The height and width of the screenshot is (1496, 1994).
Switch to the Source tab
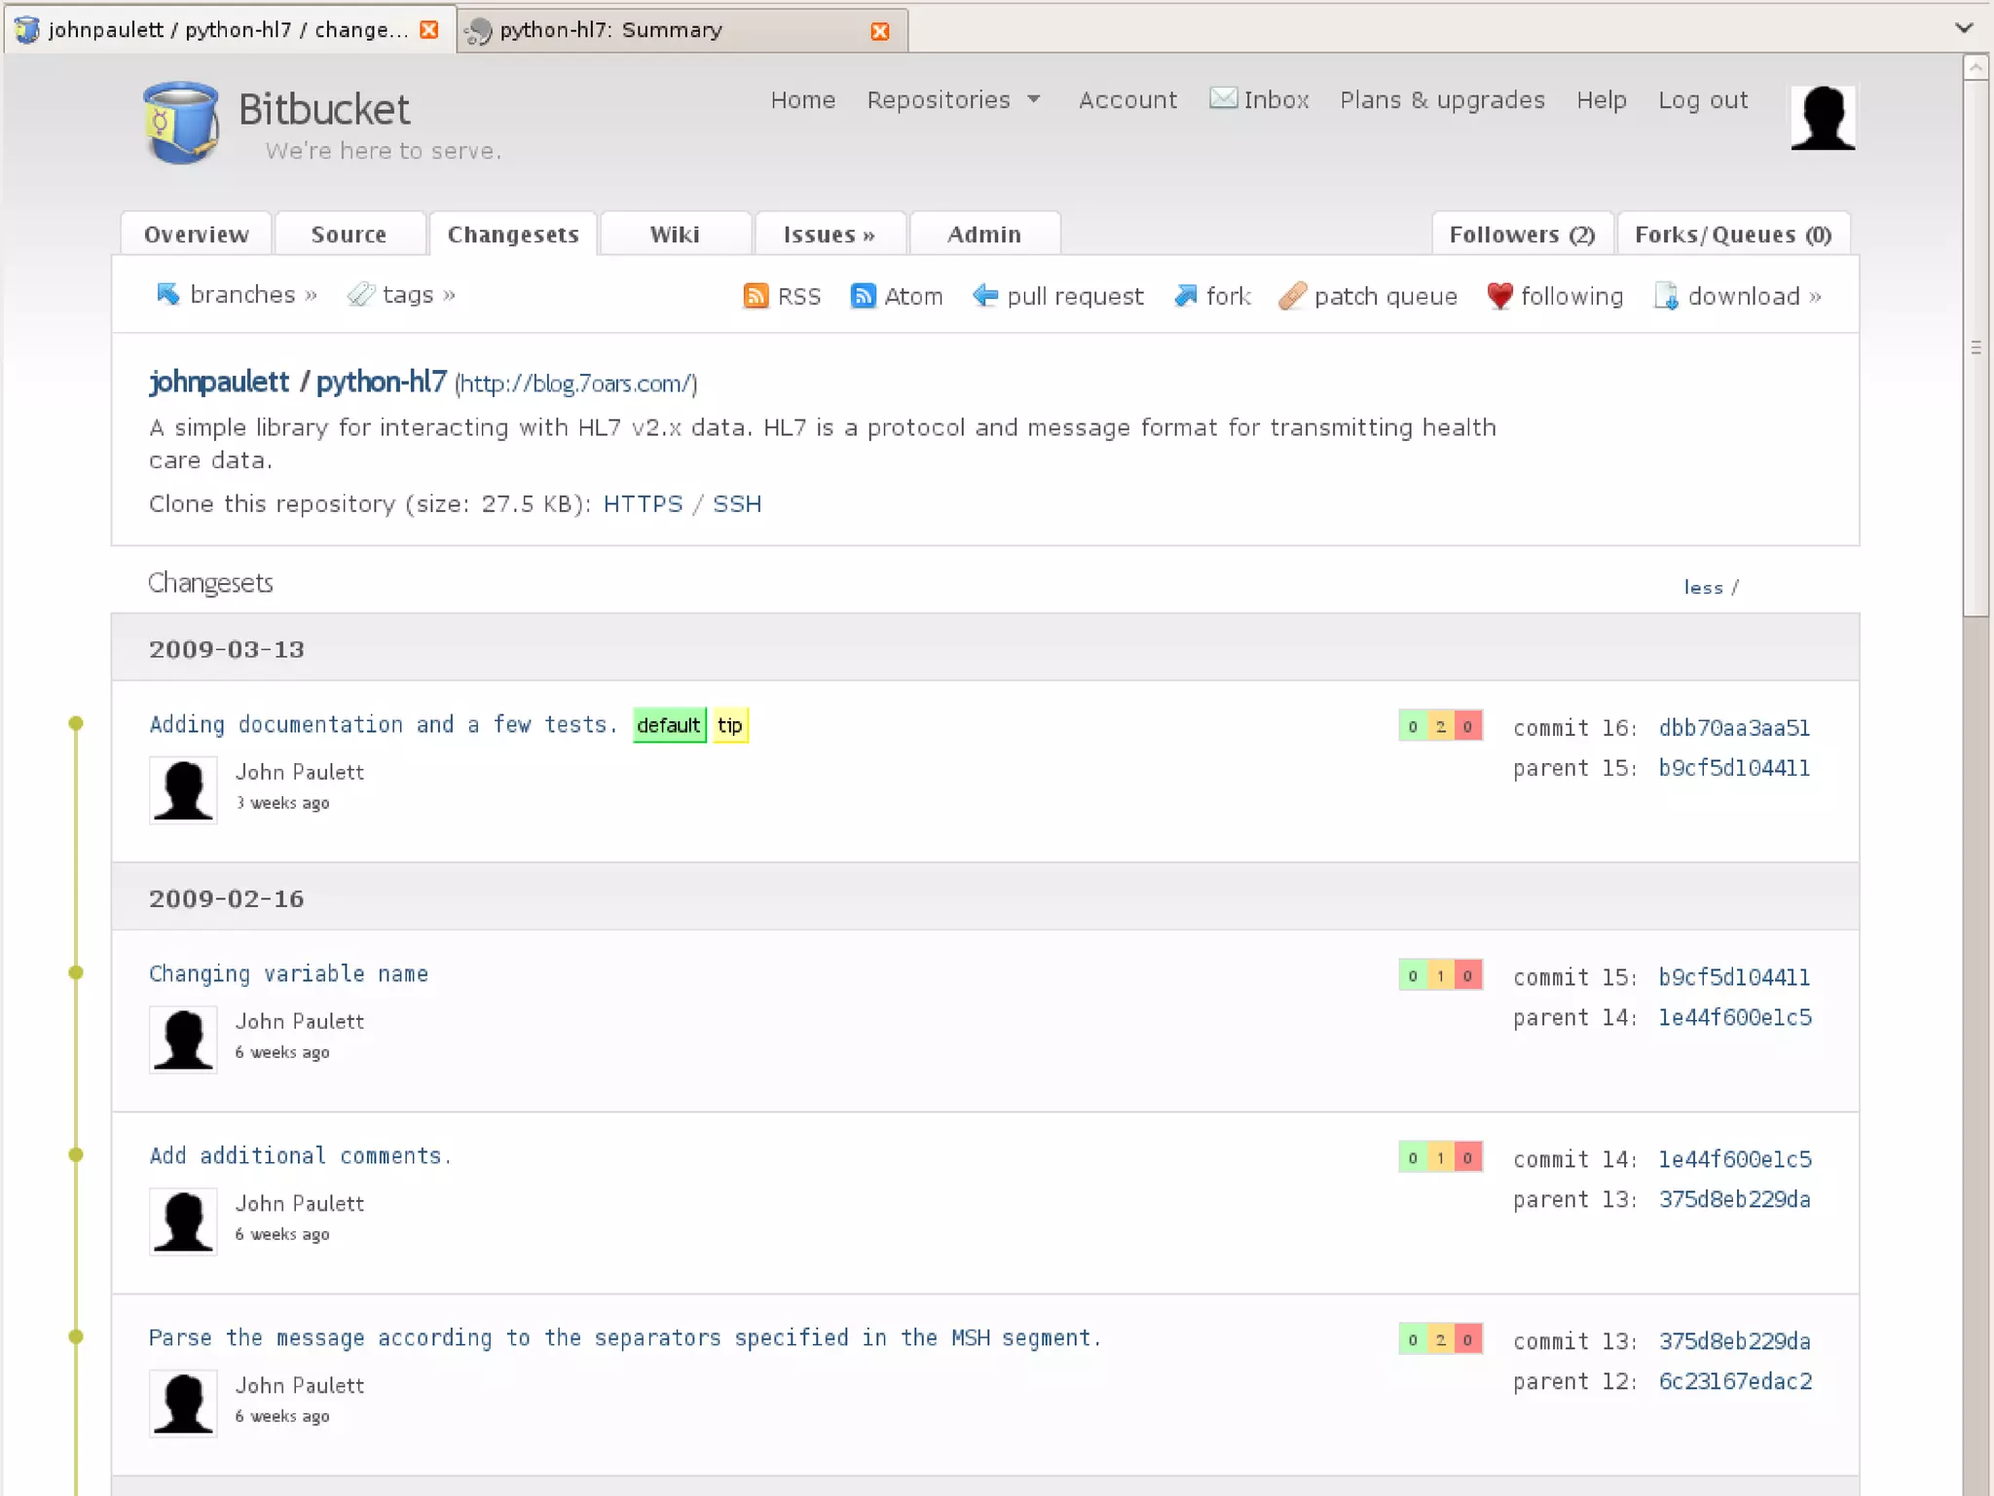pyautogui.click(x=349, y=235)
